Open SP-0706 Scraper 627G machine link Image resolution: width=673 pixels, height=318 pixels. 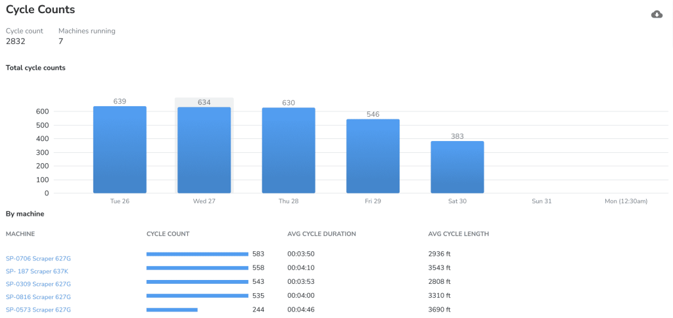(38, 259)
